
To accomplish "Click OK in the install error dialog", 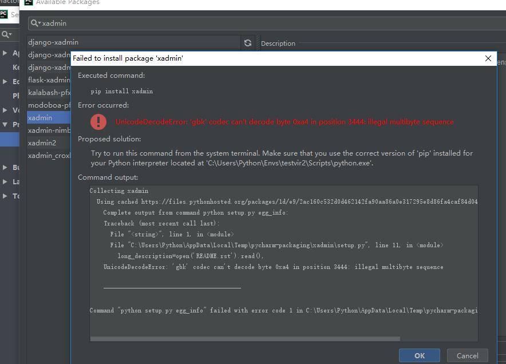I will (419, 355).
